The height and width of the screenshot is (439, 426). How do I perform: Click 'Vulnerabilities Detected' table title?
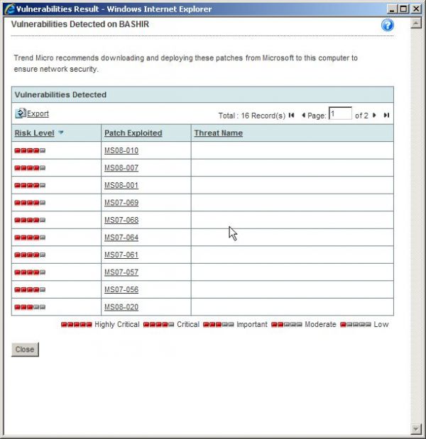(x=60, y=94)
